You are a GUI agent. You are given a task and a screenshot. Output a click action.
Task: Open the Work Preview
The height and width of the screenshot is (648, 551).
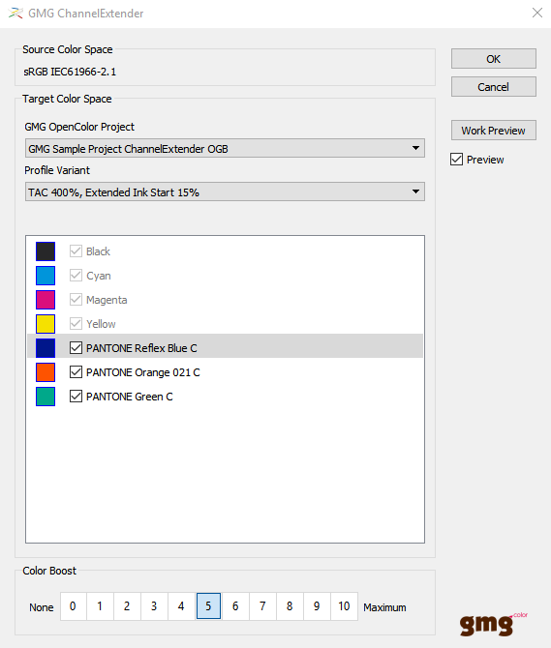pos(494,131)
